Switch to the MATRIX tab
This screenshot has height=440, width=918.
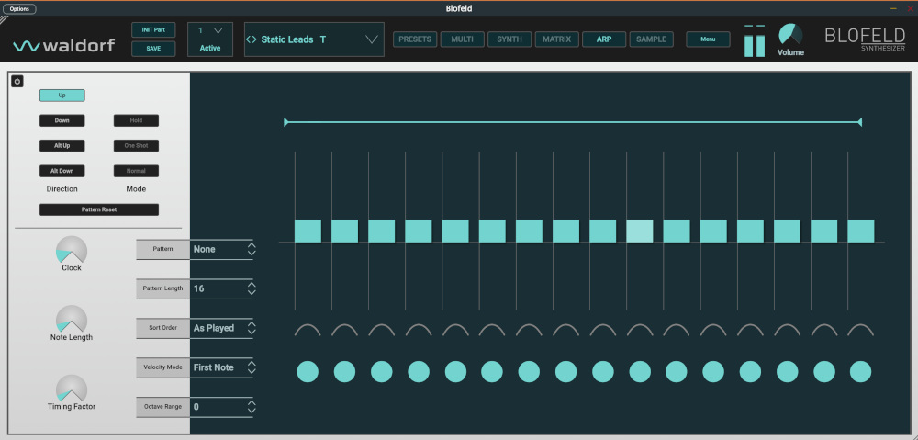click(556, 39)
